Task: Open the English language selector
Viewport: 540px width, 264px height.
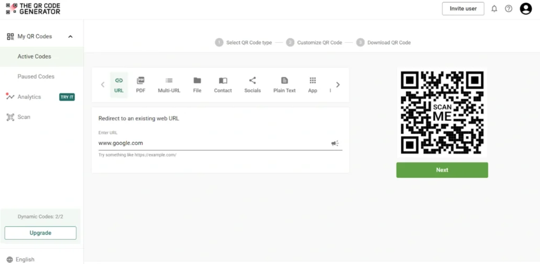Action: tap(25, 260)
